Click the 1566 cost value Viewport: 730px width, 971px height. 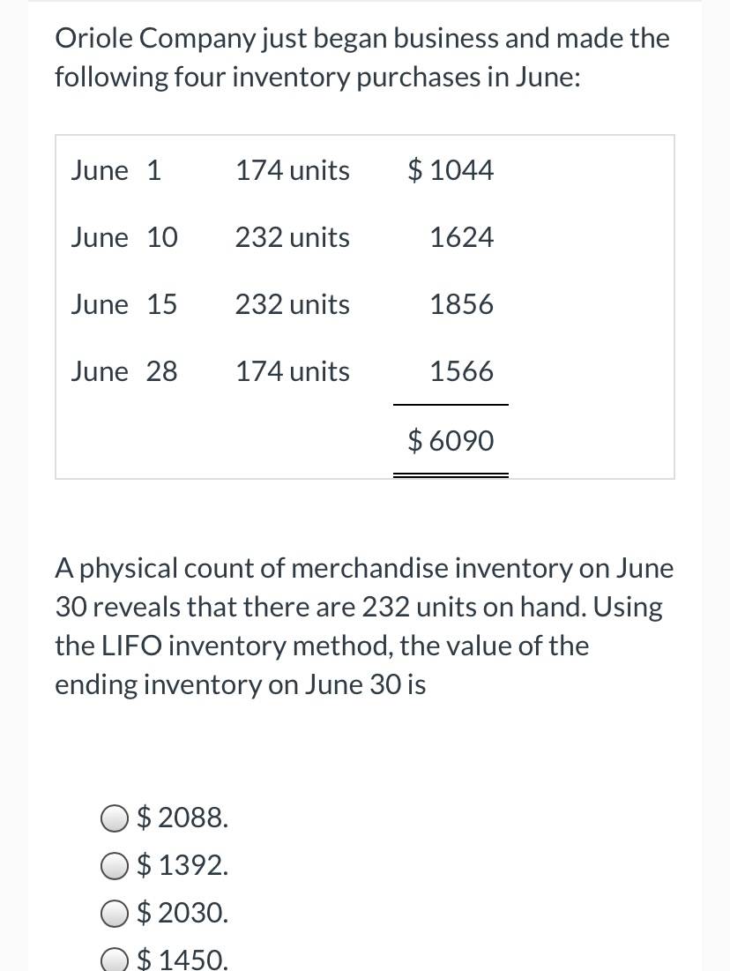(x=462, y=371)
